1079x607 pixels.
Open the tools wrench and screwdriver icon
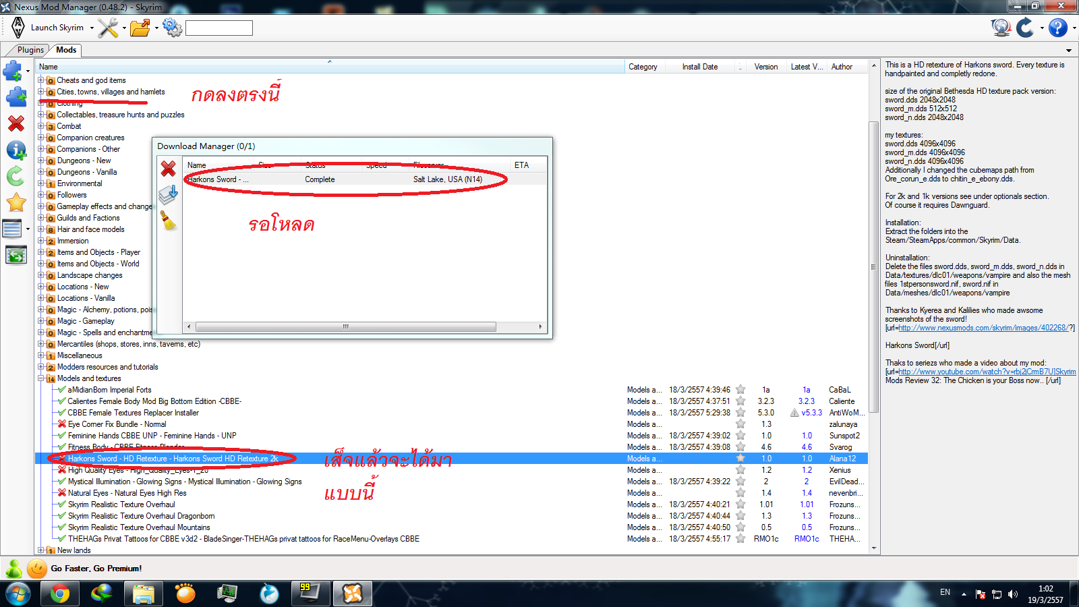[108, 28]
